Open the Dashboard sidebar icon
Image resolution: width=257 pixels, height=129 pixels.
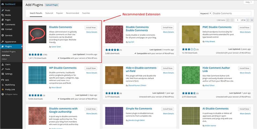point(3,4)
